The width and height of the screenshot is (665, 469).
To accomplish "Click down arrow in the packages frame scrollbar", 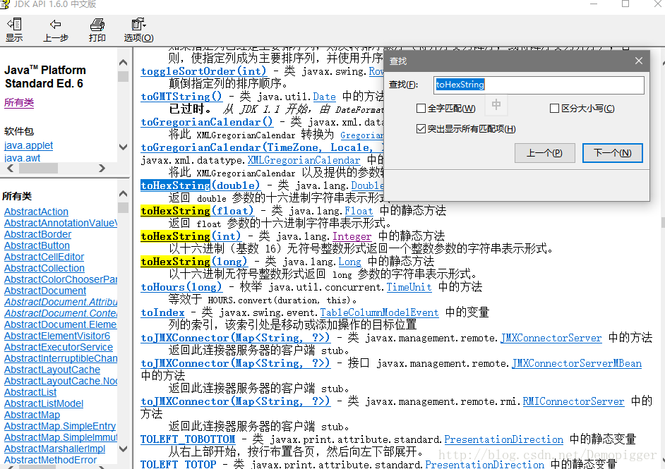I will click(x=123, y=147).
